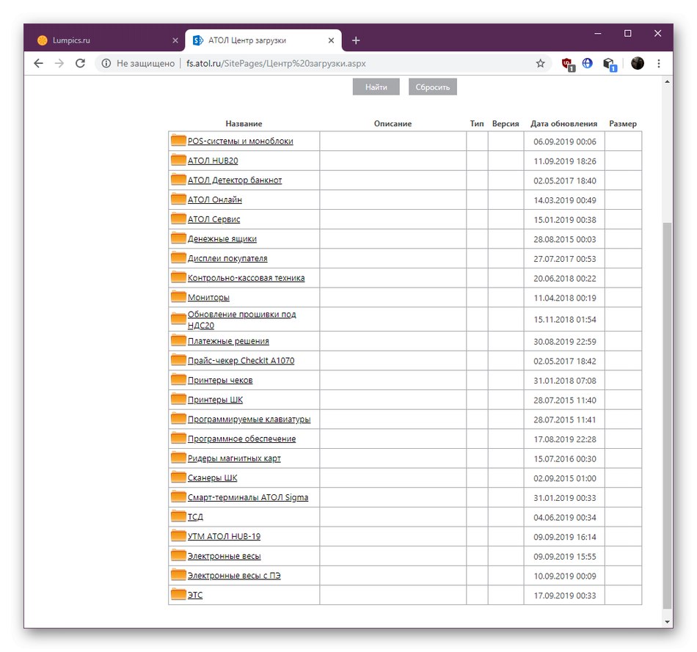The image size is (697, 652).
Task: Open the user profile avatar
Action: pyautogui.click(x=638, y=63)
